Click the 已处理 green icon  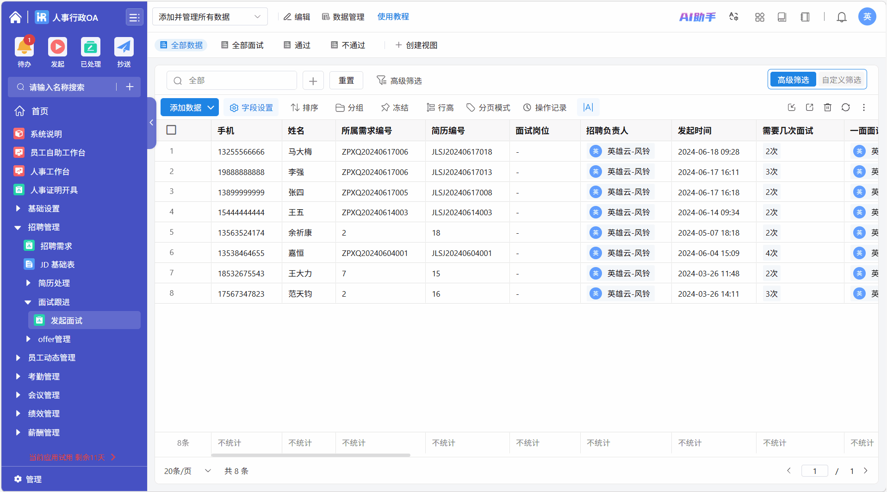click(91, 47)
